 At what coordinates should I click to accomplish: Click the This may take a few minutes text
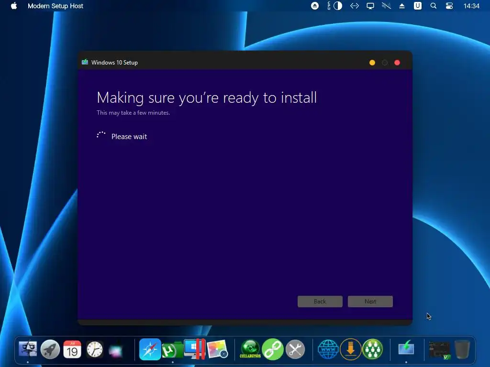(x=133, y=113)
